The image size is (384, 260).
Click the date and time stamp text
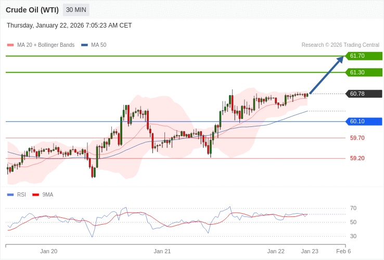click(69, 25)
